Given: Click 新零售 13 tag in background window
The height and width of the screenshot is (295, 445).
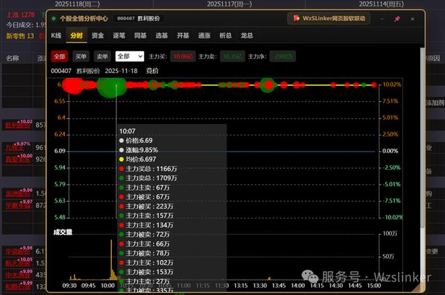Looking at the screenshot, I should coord(20,36).
